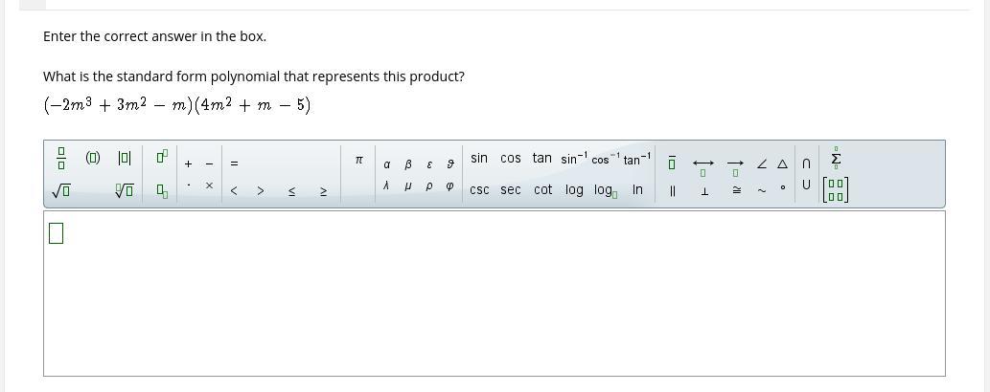The image size is (990, 392).
Task: Insert a fraction template
Action: tap(61, 158)
